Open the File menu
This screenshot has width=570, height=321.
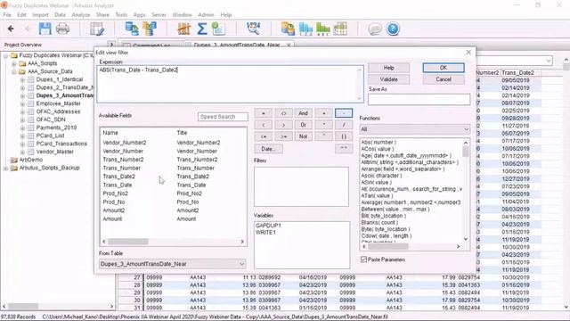click(7, 15)
